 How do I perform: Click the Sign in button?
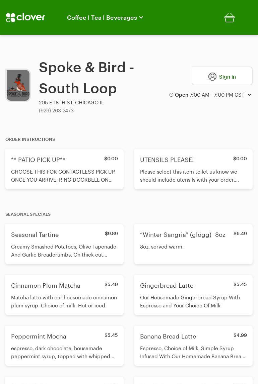(222, 76)
